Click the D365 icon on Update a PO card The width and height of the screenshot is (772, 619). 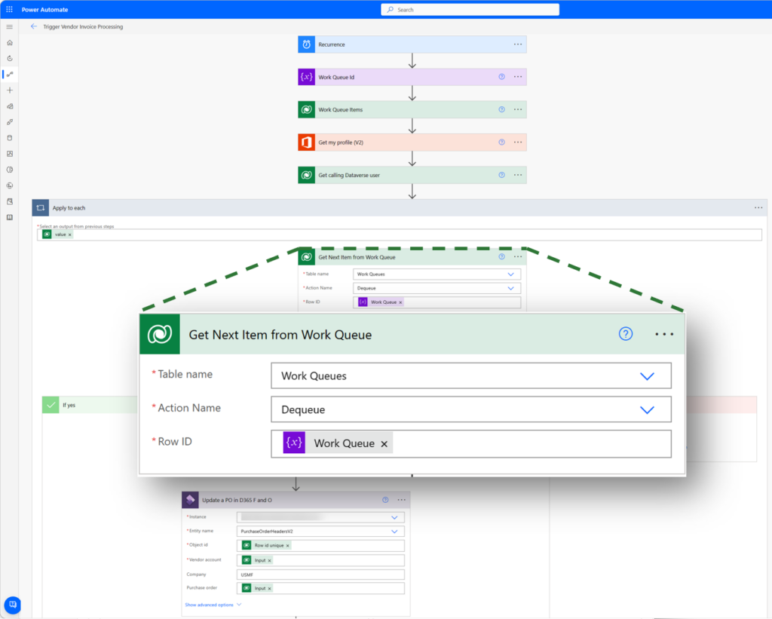190,499
